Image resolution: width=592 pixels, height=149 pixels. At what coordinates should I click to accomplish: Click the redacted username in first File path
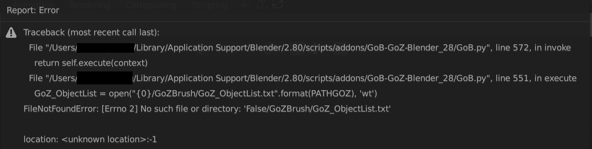tap(105, 48)
